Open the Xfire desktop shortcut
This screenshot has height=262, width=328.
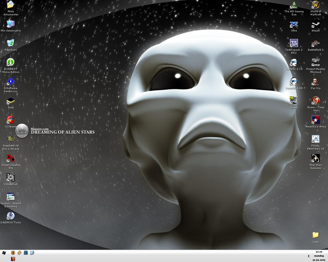coord(294,24)
